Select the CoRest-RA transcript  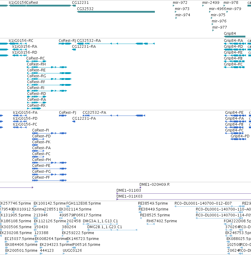(x=37, y=103)
